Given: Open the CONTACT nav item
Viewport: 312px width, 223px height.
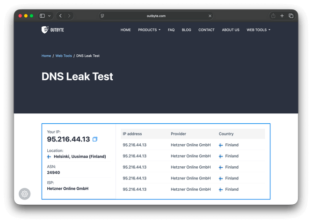Looking at the screenshot, I should click(207, 30).
